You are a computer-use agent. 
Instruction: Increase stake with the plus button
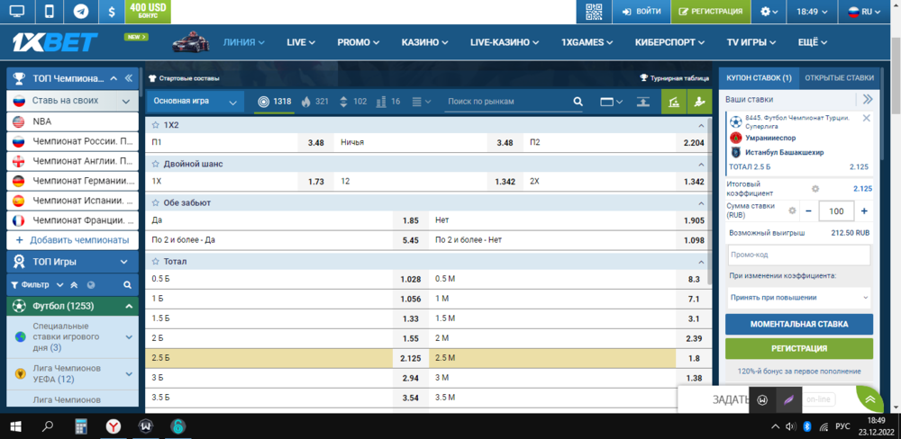point(864,211)
